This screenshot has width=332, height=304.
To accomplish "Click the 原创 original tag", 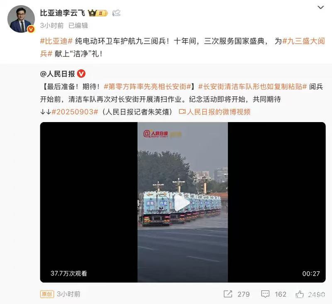I will point(47,294).
